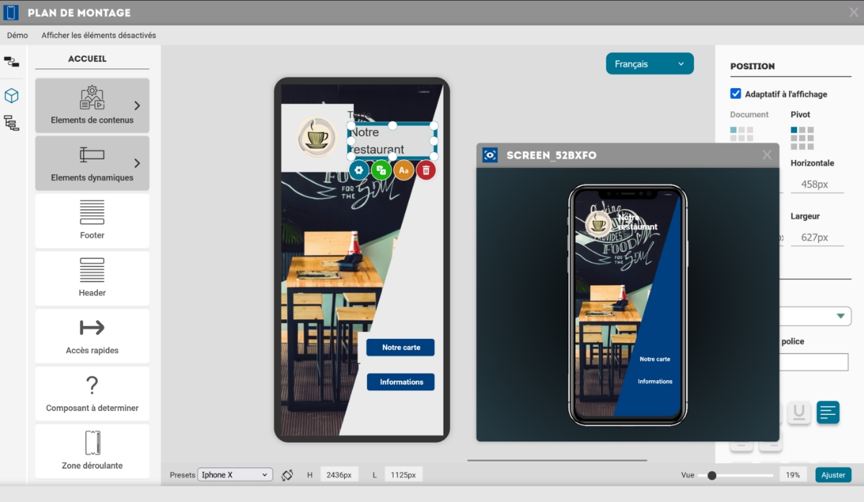Expand the Elements de contenus category
The image size is (864, 502).
pyautogui.click(x=92, y=106)
